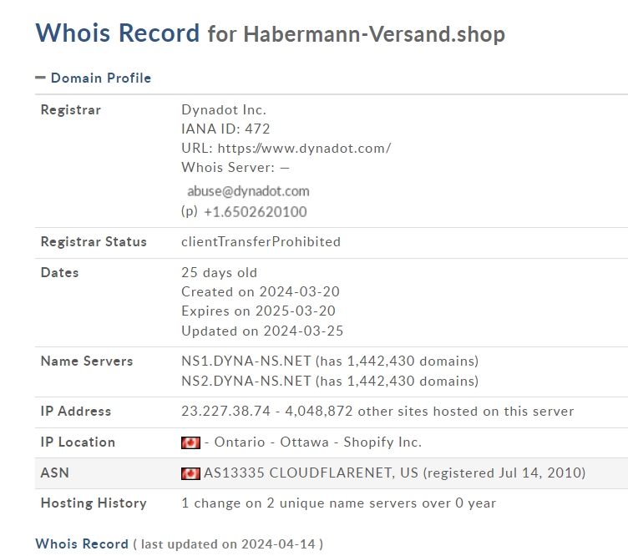Click the registrar phone number +1.6502620100
This screenshot has width=628, height=556.
[256, 212]
